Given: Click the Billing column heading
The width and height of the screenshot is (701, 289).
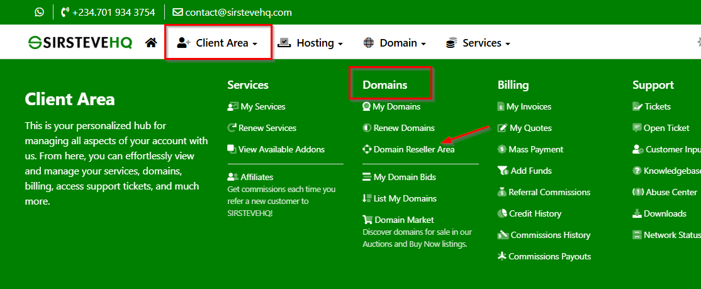Looking at the screenshot, I should [513, 84].
